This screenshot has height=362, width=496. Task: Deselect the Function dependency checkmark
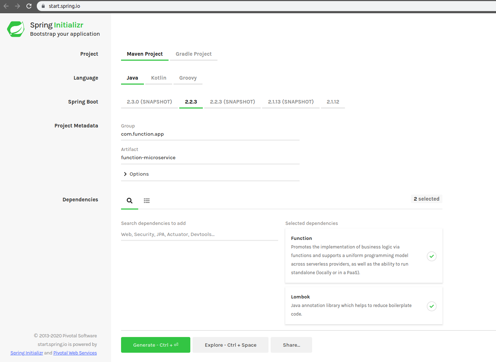[431, 256]
